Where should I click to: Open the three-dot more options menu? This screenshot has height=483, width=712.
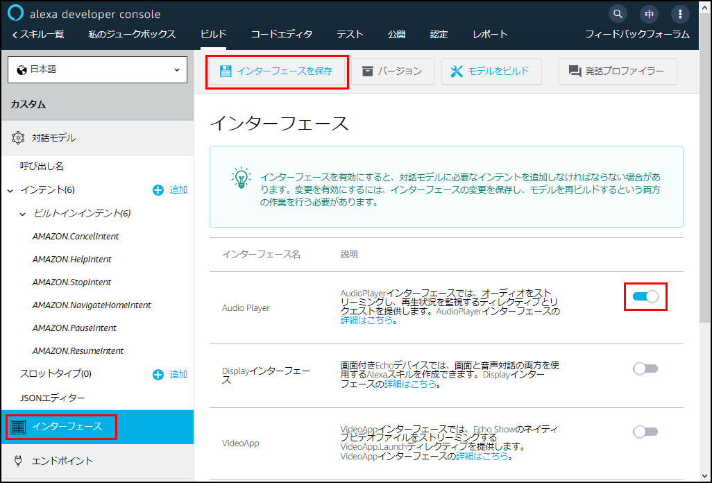(x=680, y=14)
